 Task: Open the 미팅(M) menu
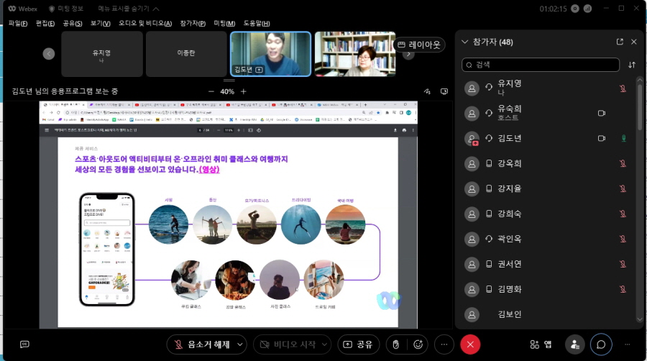tap(224, 24)
